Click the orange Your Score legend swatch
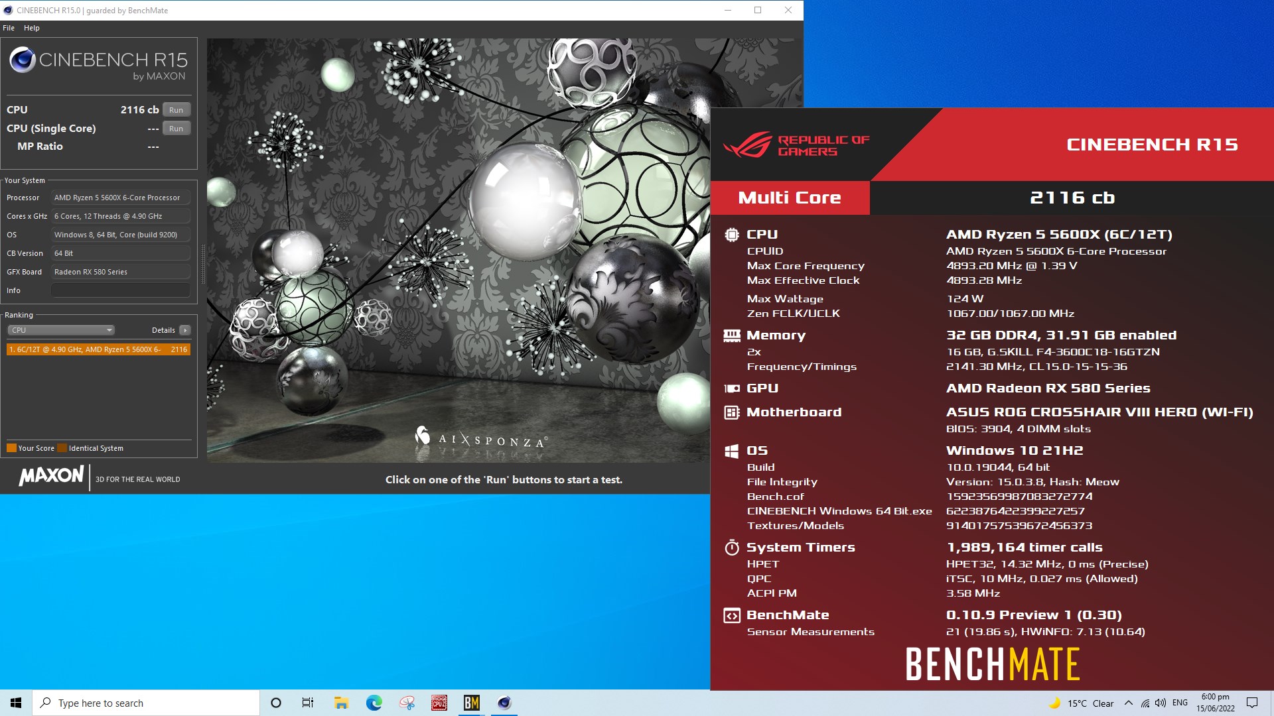 point(11,448)
